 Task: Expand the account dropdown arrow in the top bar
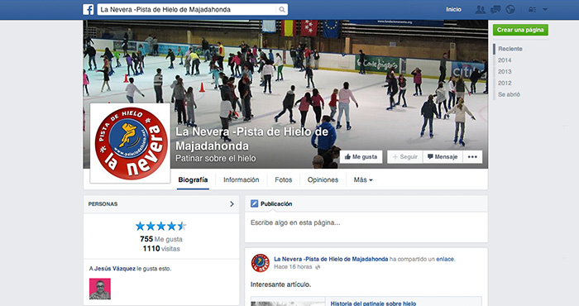click(544, 10)
